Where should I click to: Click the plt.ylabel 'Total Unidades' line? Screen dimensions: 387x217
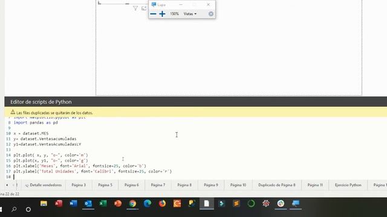(93, 171)
